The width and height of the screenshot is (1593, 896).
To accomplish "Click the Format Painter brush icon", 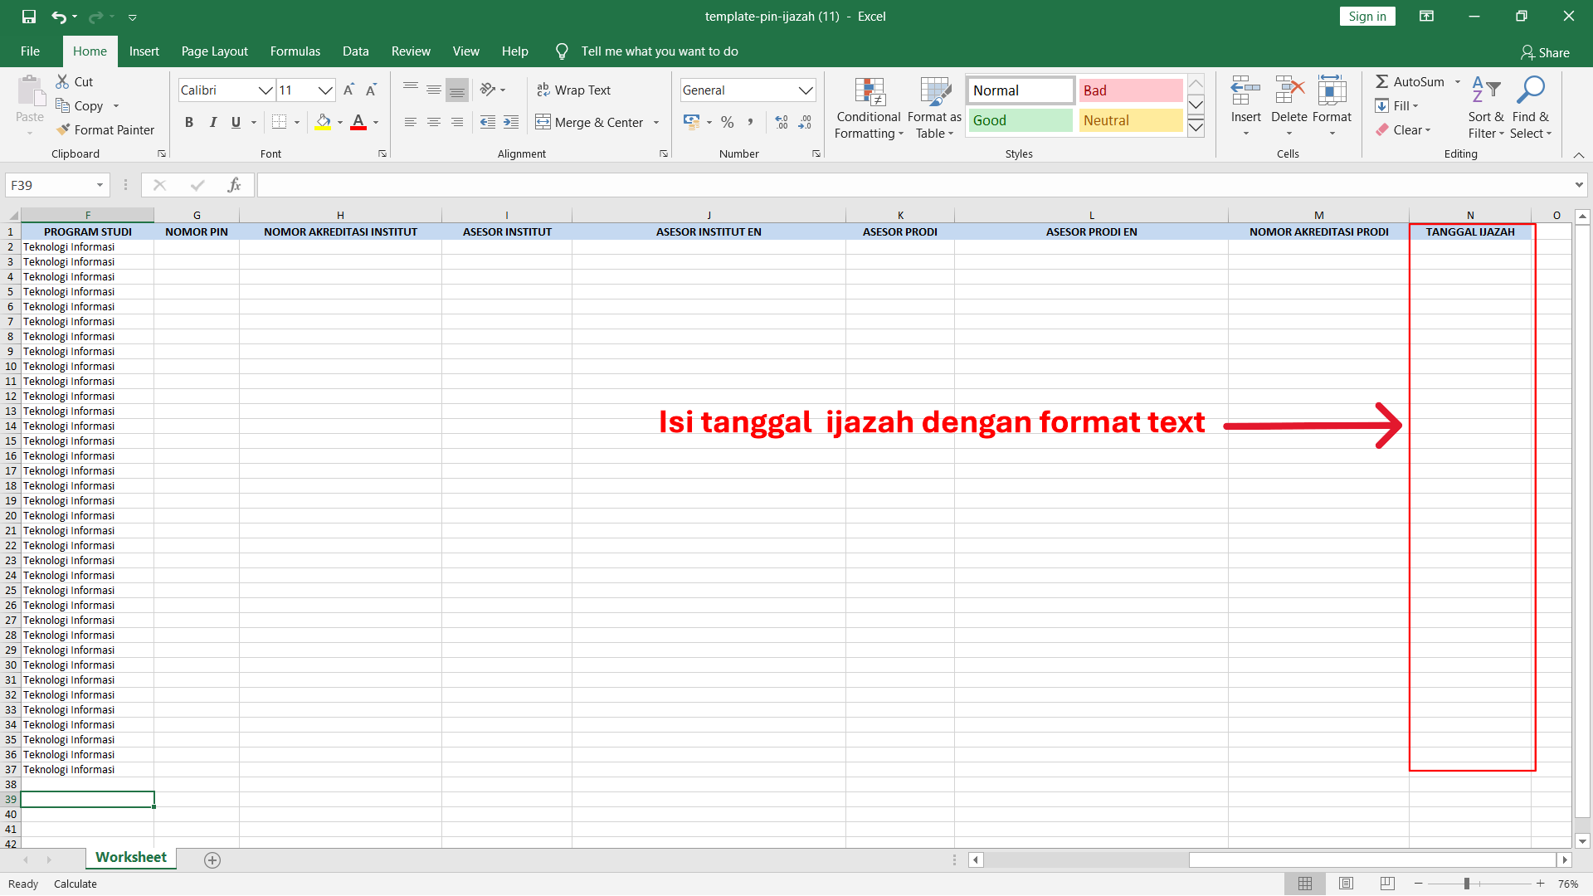I will (x=63, y=130).
